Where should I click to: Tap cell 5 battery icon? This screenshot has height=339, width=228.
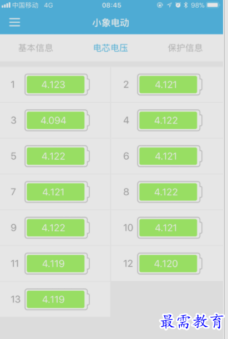57,156
